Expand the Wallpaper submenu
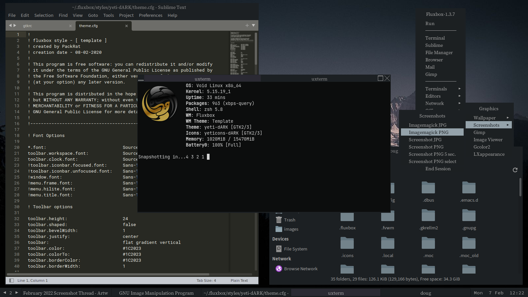The height and width of the screenshot is (297, 528). pos(489,118)
